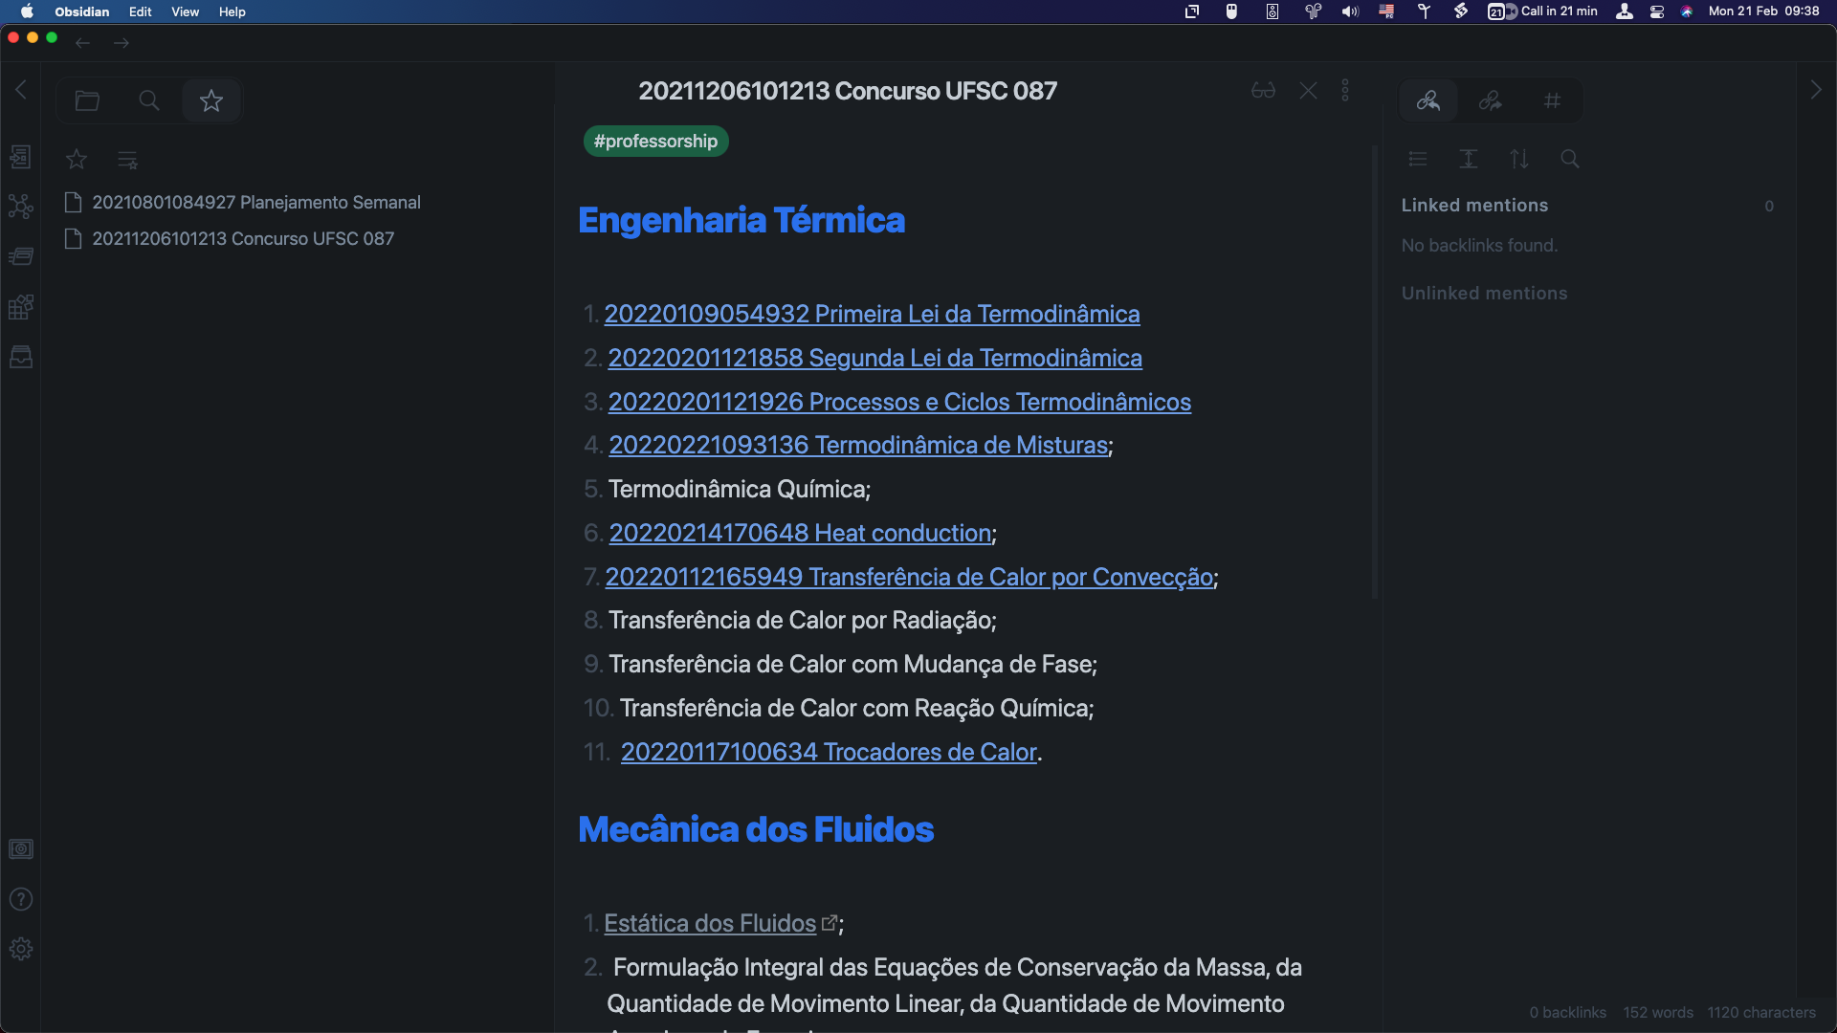The image size is (1837, 1033).
Task: Toggle show more context in backlinks
Action: pyautogui.click(x=1469, y=159)
